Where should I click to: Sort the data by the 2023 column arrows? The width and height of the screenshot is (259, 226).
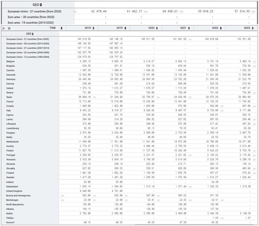[254, 28]
